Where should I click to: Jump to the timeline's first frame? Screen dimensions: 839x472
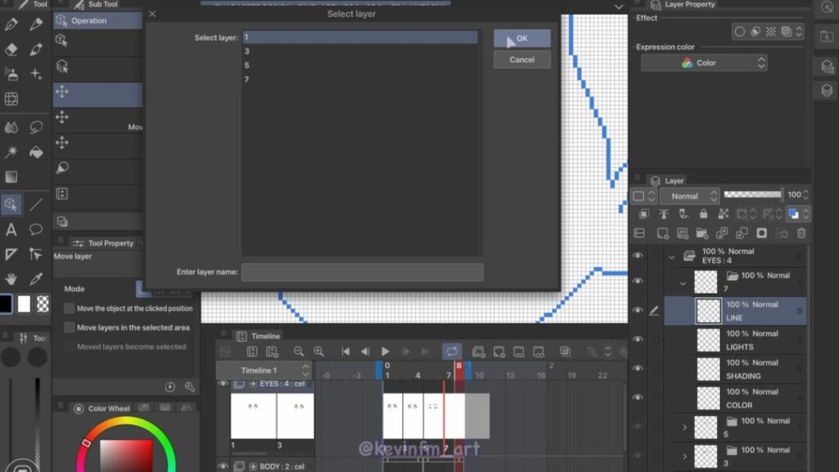(346, 352)
